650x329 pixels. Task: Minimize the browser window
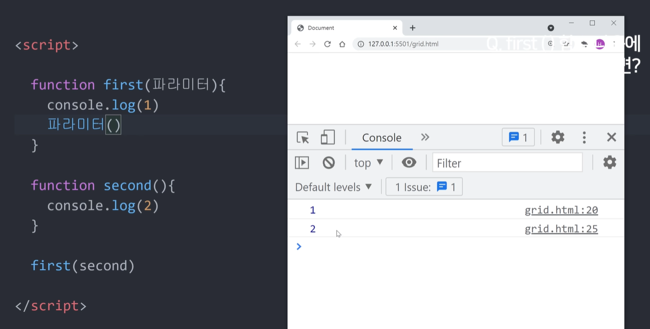click(x=571, y=23)
